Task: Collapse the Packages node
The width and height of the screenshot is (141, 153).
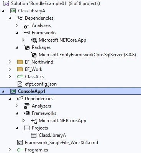Action: click(x=17, y=47)
